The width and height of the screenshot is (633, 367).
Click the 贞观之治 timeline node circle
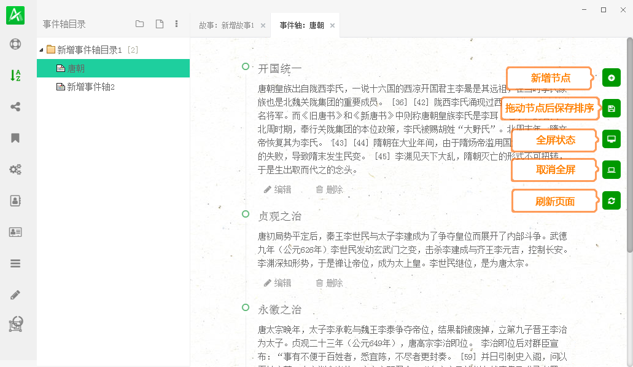point(246,214)
